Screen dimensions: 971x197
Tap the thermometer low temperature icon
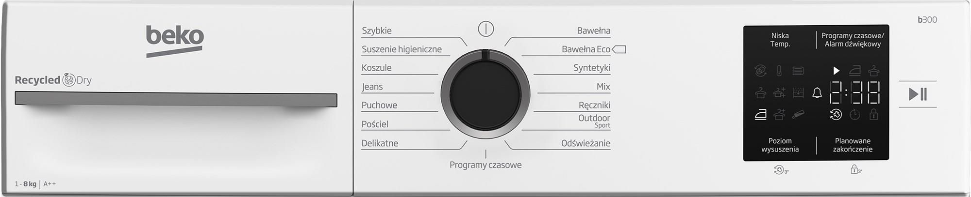(x=779, y=71)
